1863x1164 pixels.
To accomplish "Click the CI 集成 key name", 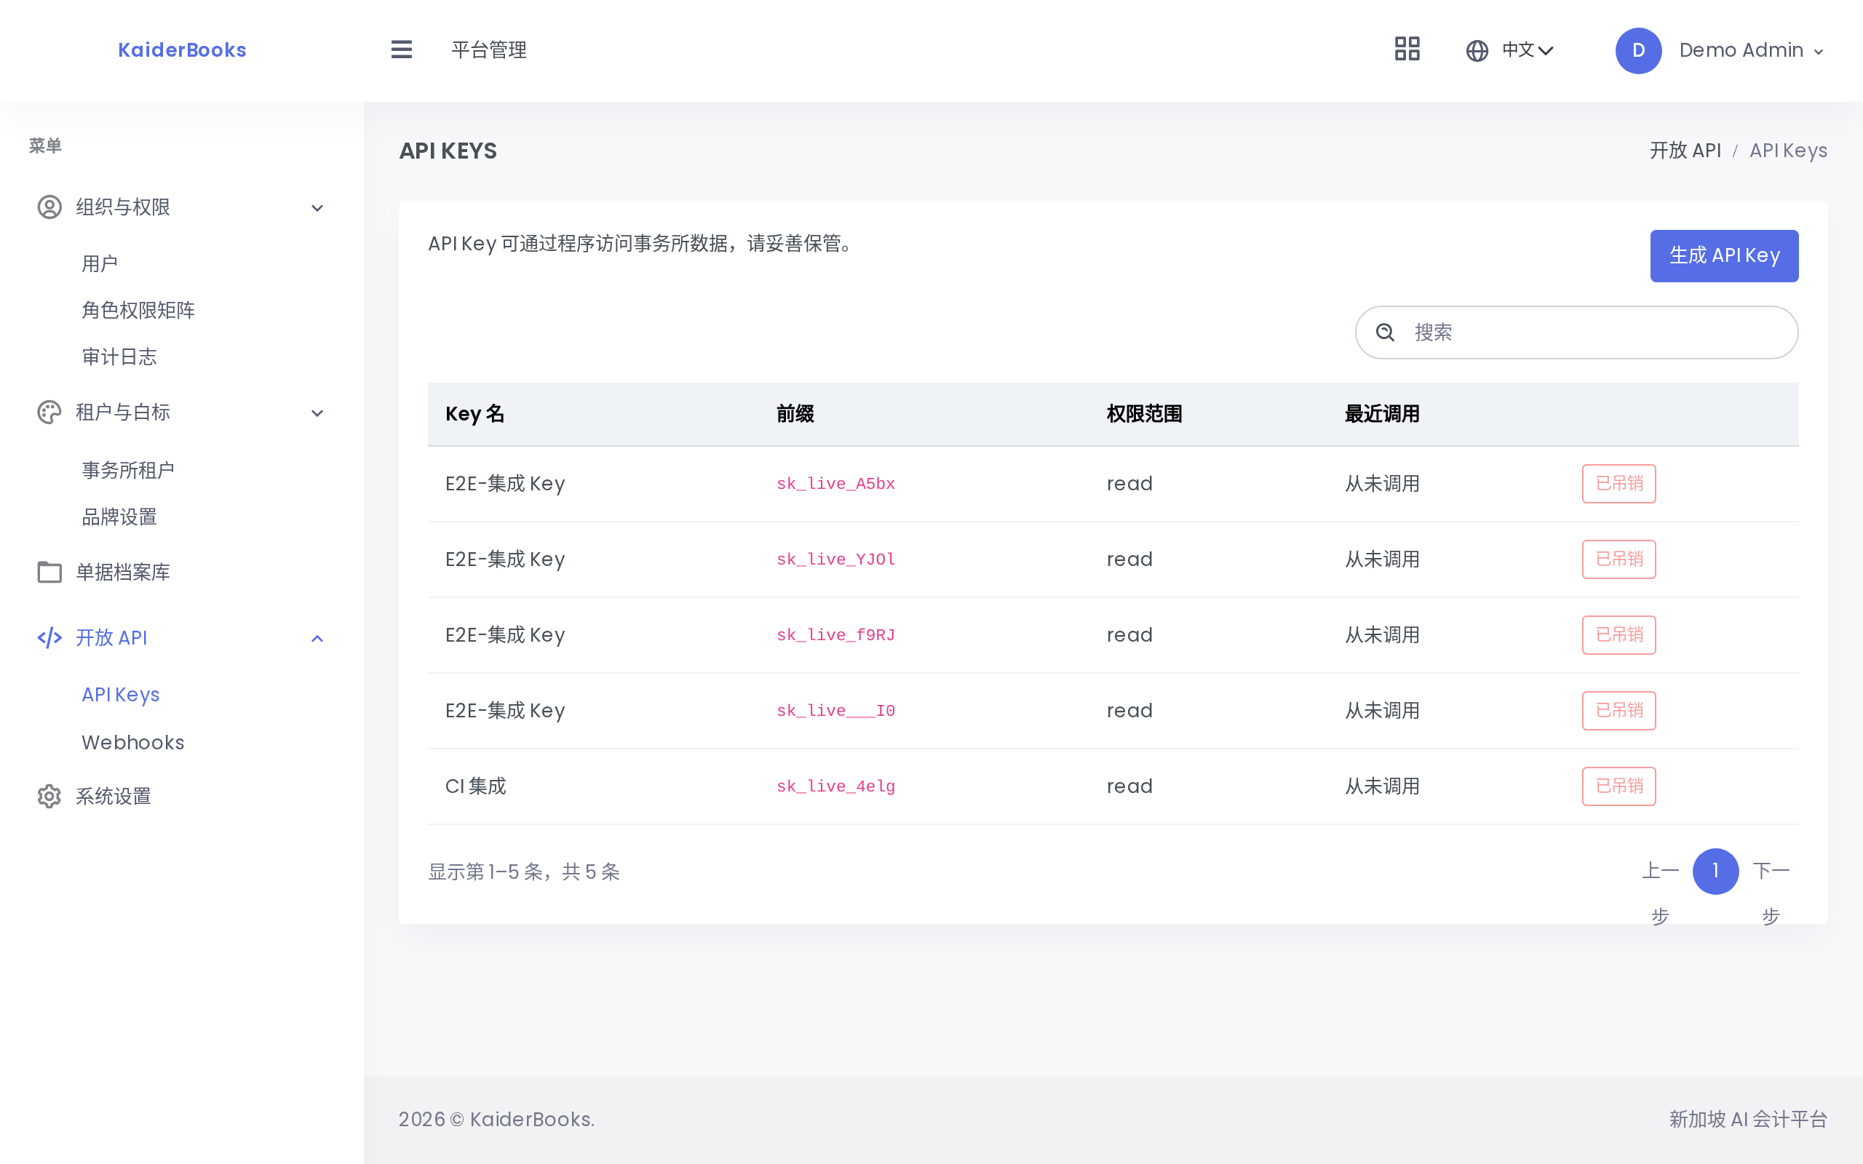I will (x=476, y=786).
